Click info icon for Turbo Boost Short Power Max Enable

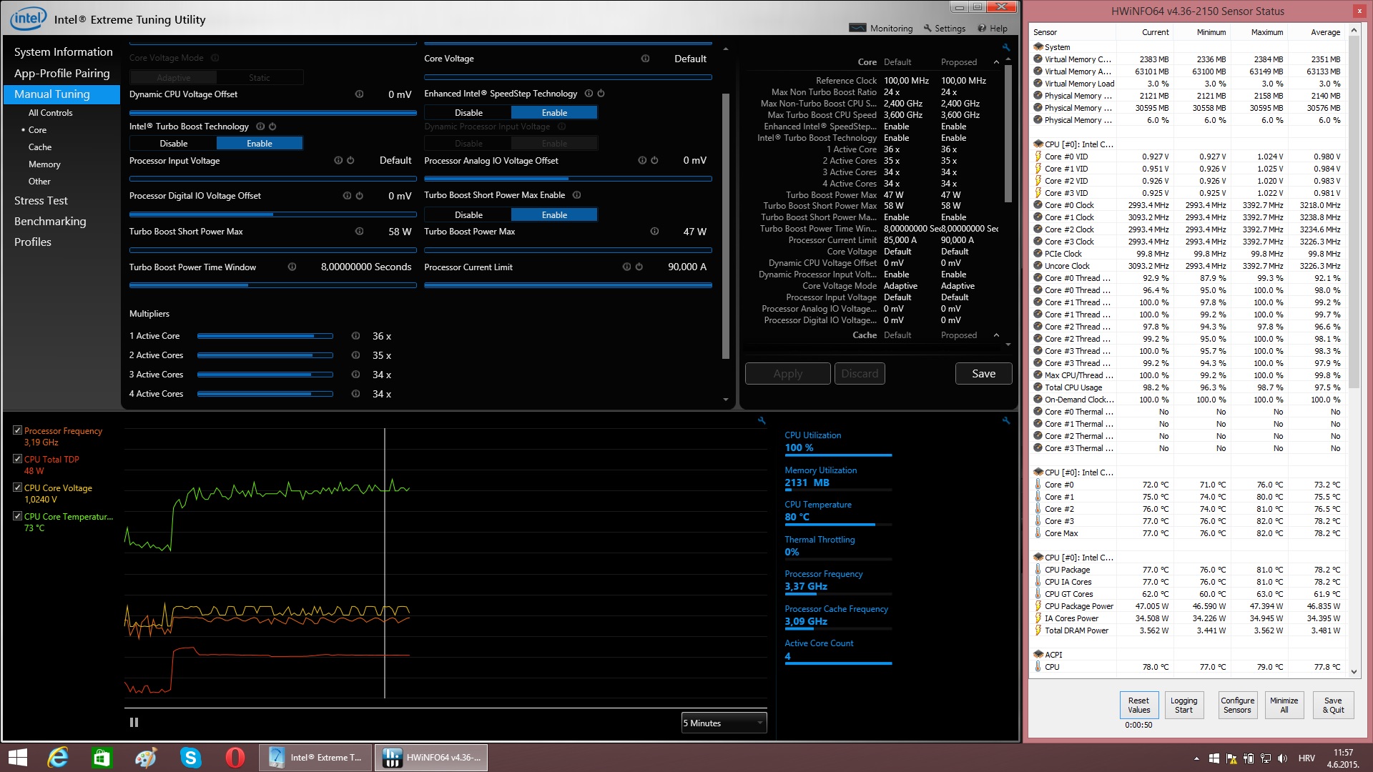point(576,195)
